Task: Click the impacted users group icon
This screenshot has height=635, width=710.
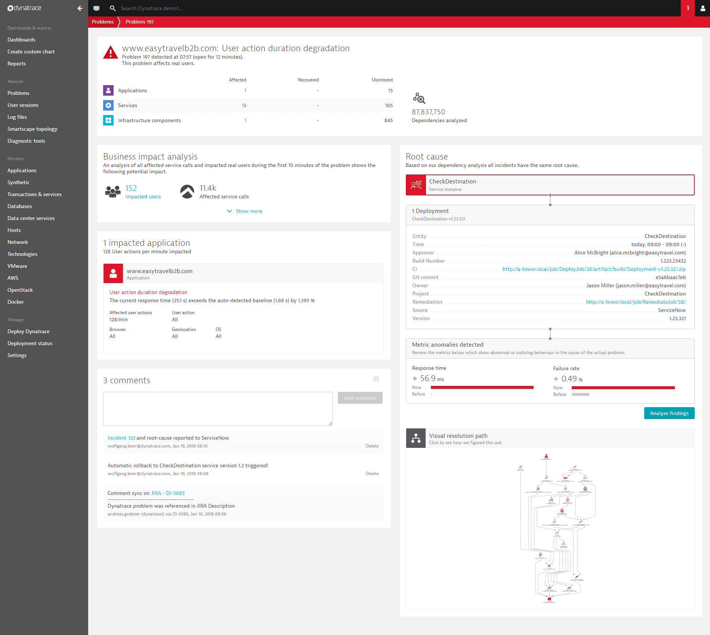Action: (x=112, y=192)
